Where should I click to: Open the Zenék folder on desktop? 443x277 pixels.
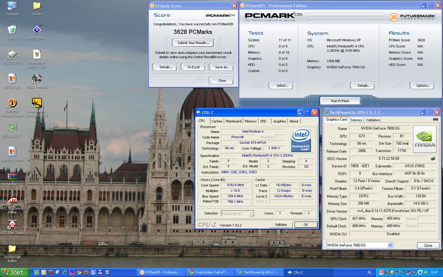(37, 9)
